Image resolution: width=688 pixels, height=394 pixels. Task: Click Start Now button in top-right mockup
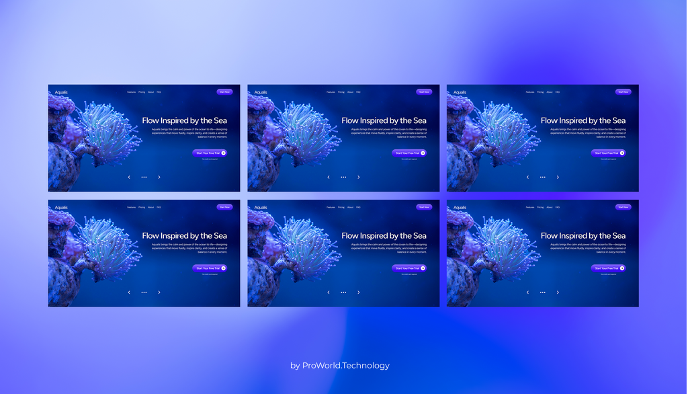[x=623, y=92]
